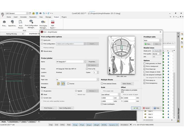Enable Hide geometry on Sheet option

(144, 63)
